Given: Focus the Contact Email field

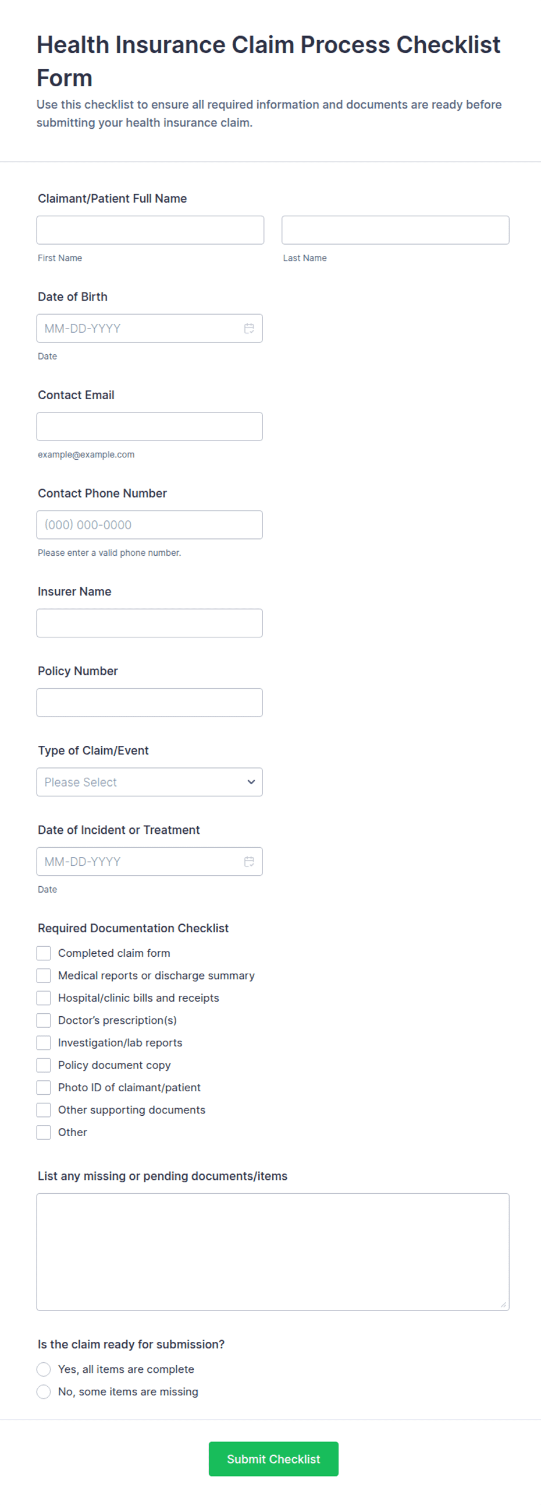Looking at the screenshot, I should pos(150,426).
